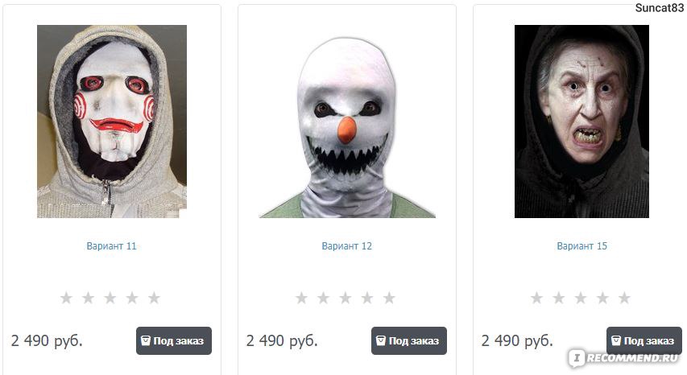Open the Вариант 15 product link

tap(581, 246)
